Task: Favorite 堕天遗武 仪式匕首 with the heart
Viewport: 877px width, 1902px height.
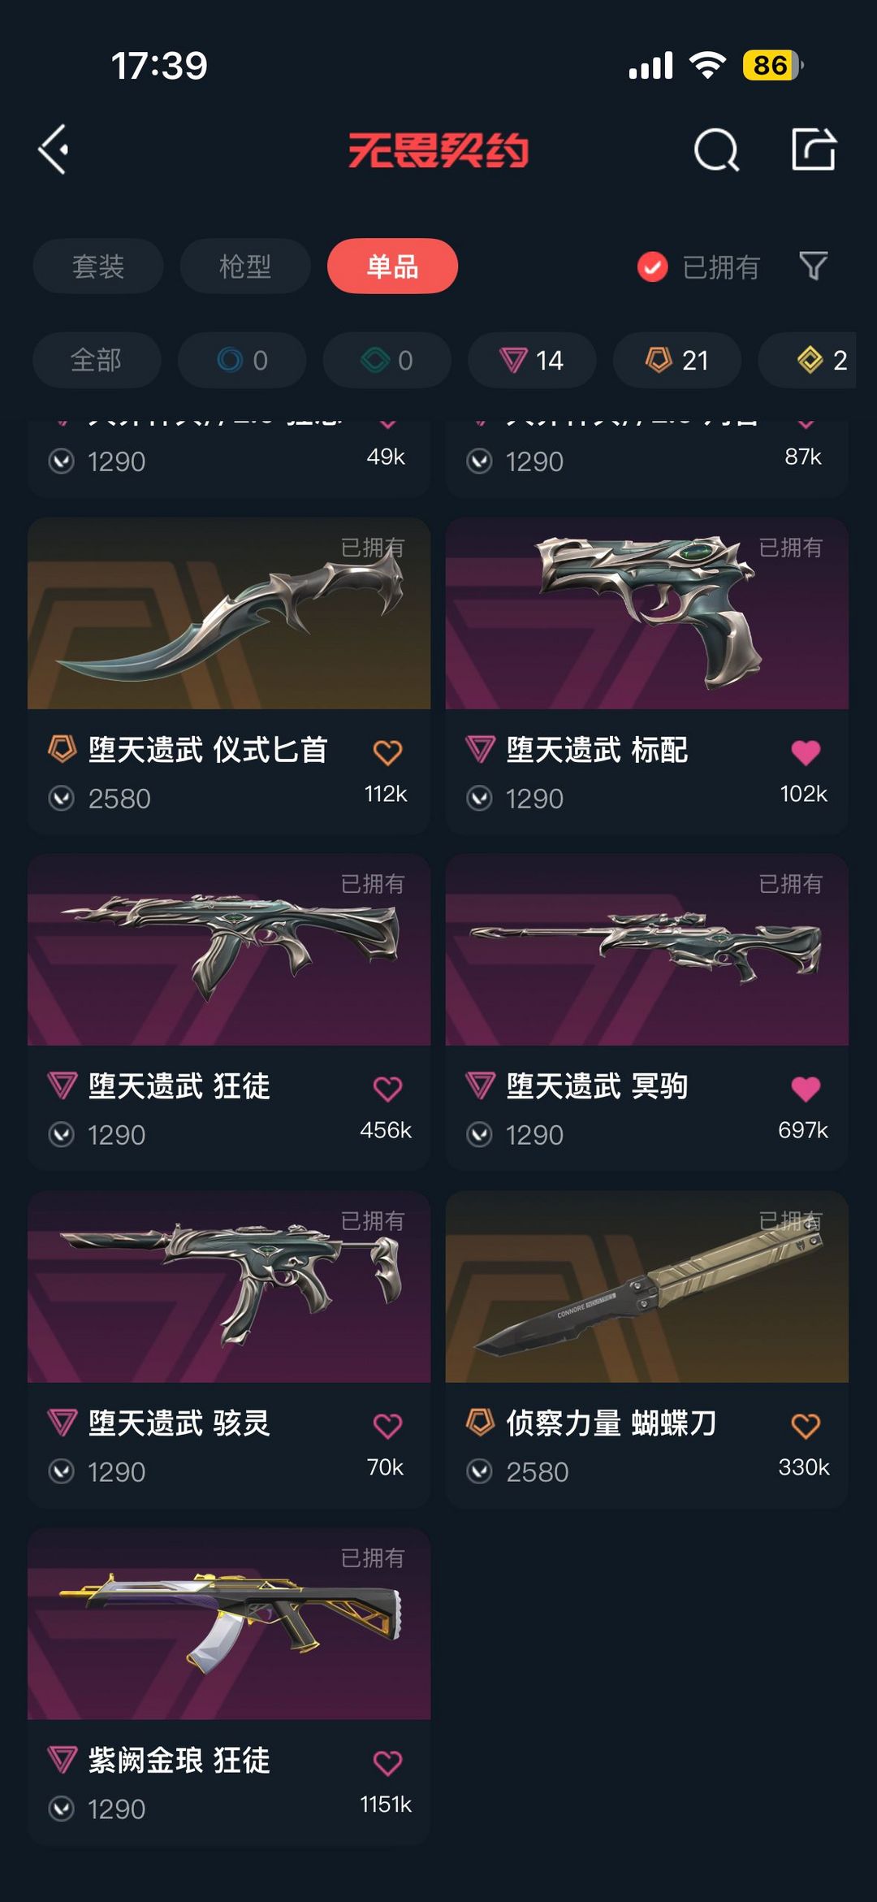Action: [387, 752]
